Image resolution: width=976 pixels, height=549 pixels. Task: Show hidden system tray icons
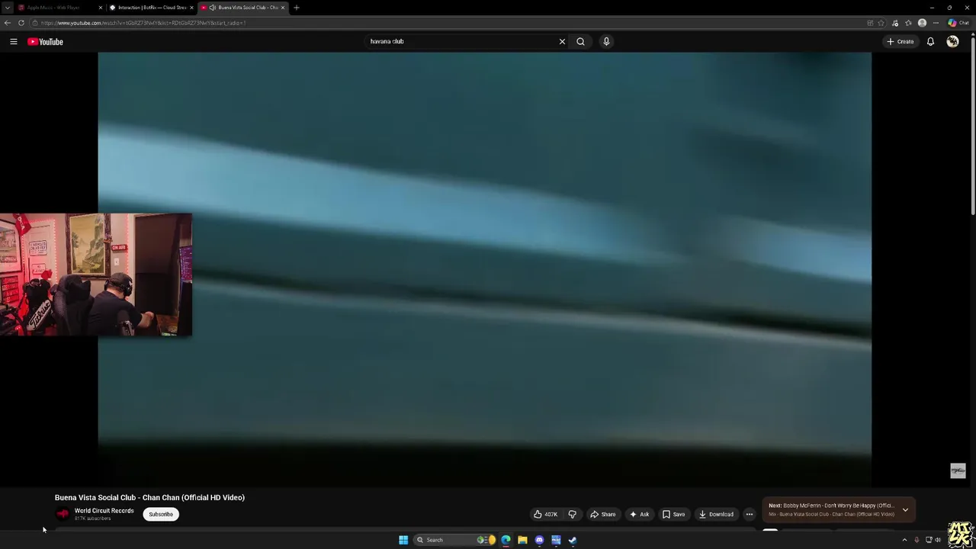pos(904,540)
